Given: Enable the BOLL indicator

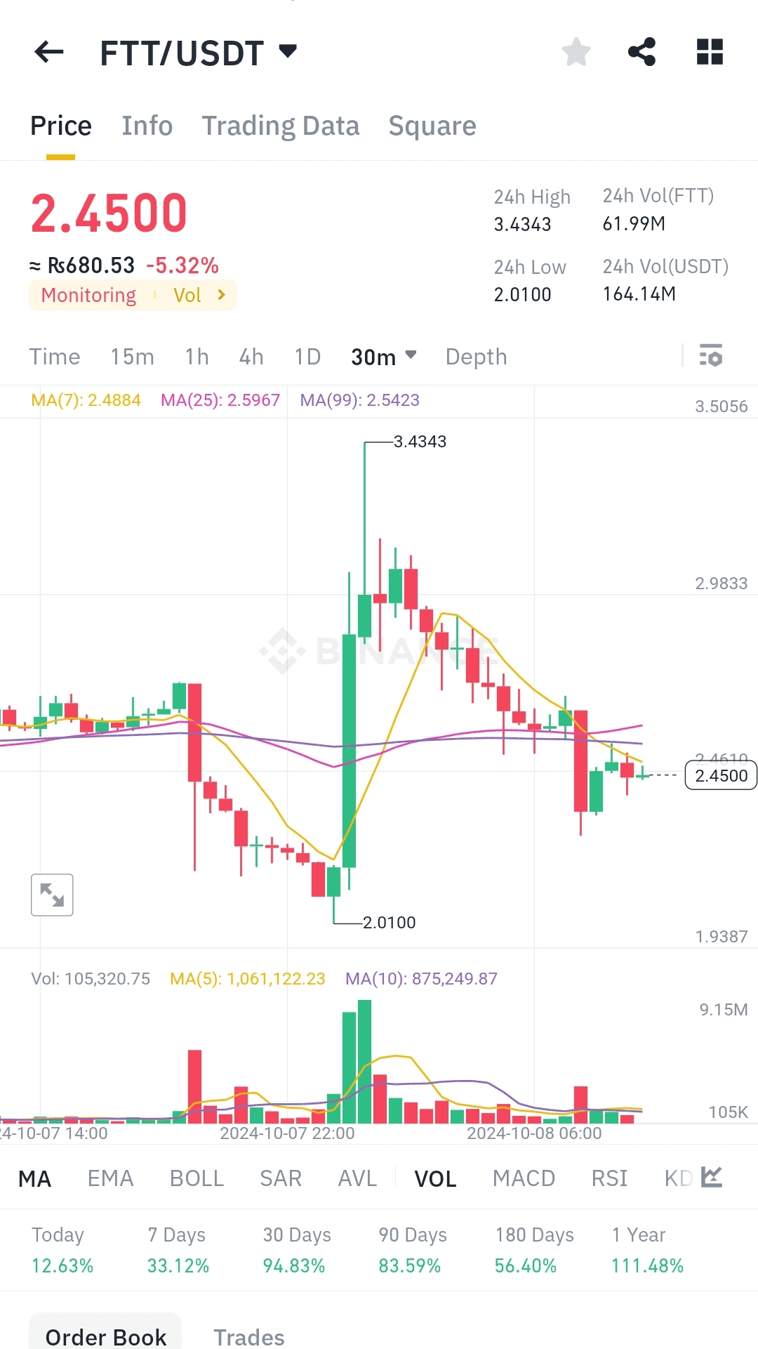Looking at the screenshot, I should tap(197, 1179).
